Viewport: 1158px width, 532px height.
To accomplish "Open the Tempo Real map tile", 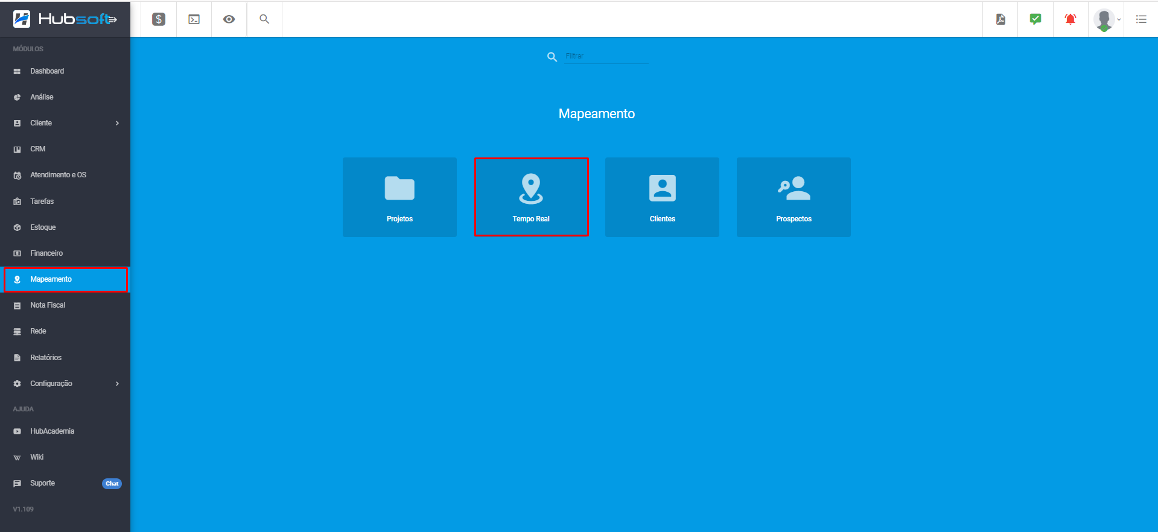I will pos(531,197).
